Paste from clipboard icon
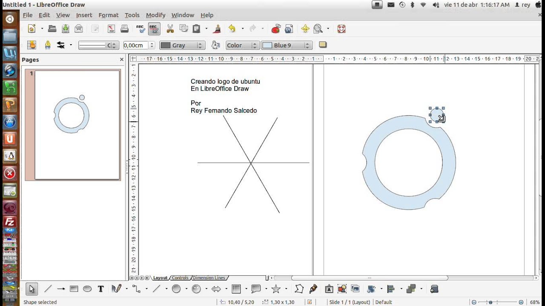The image size is (545, 306). [x=197, y=29]
